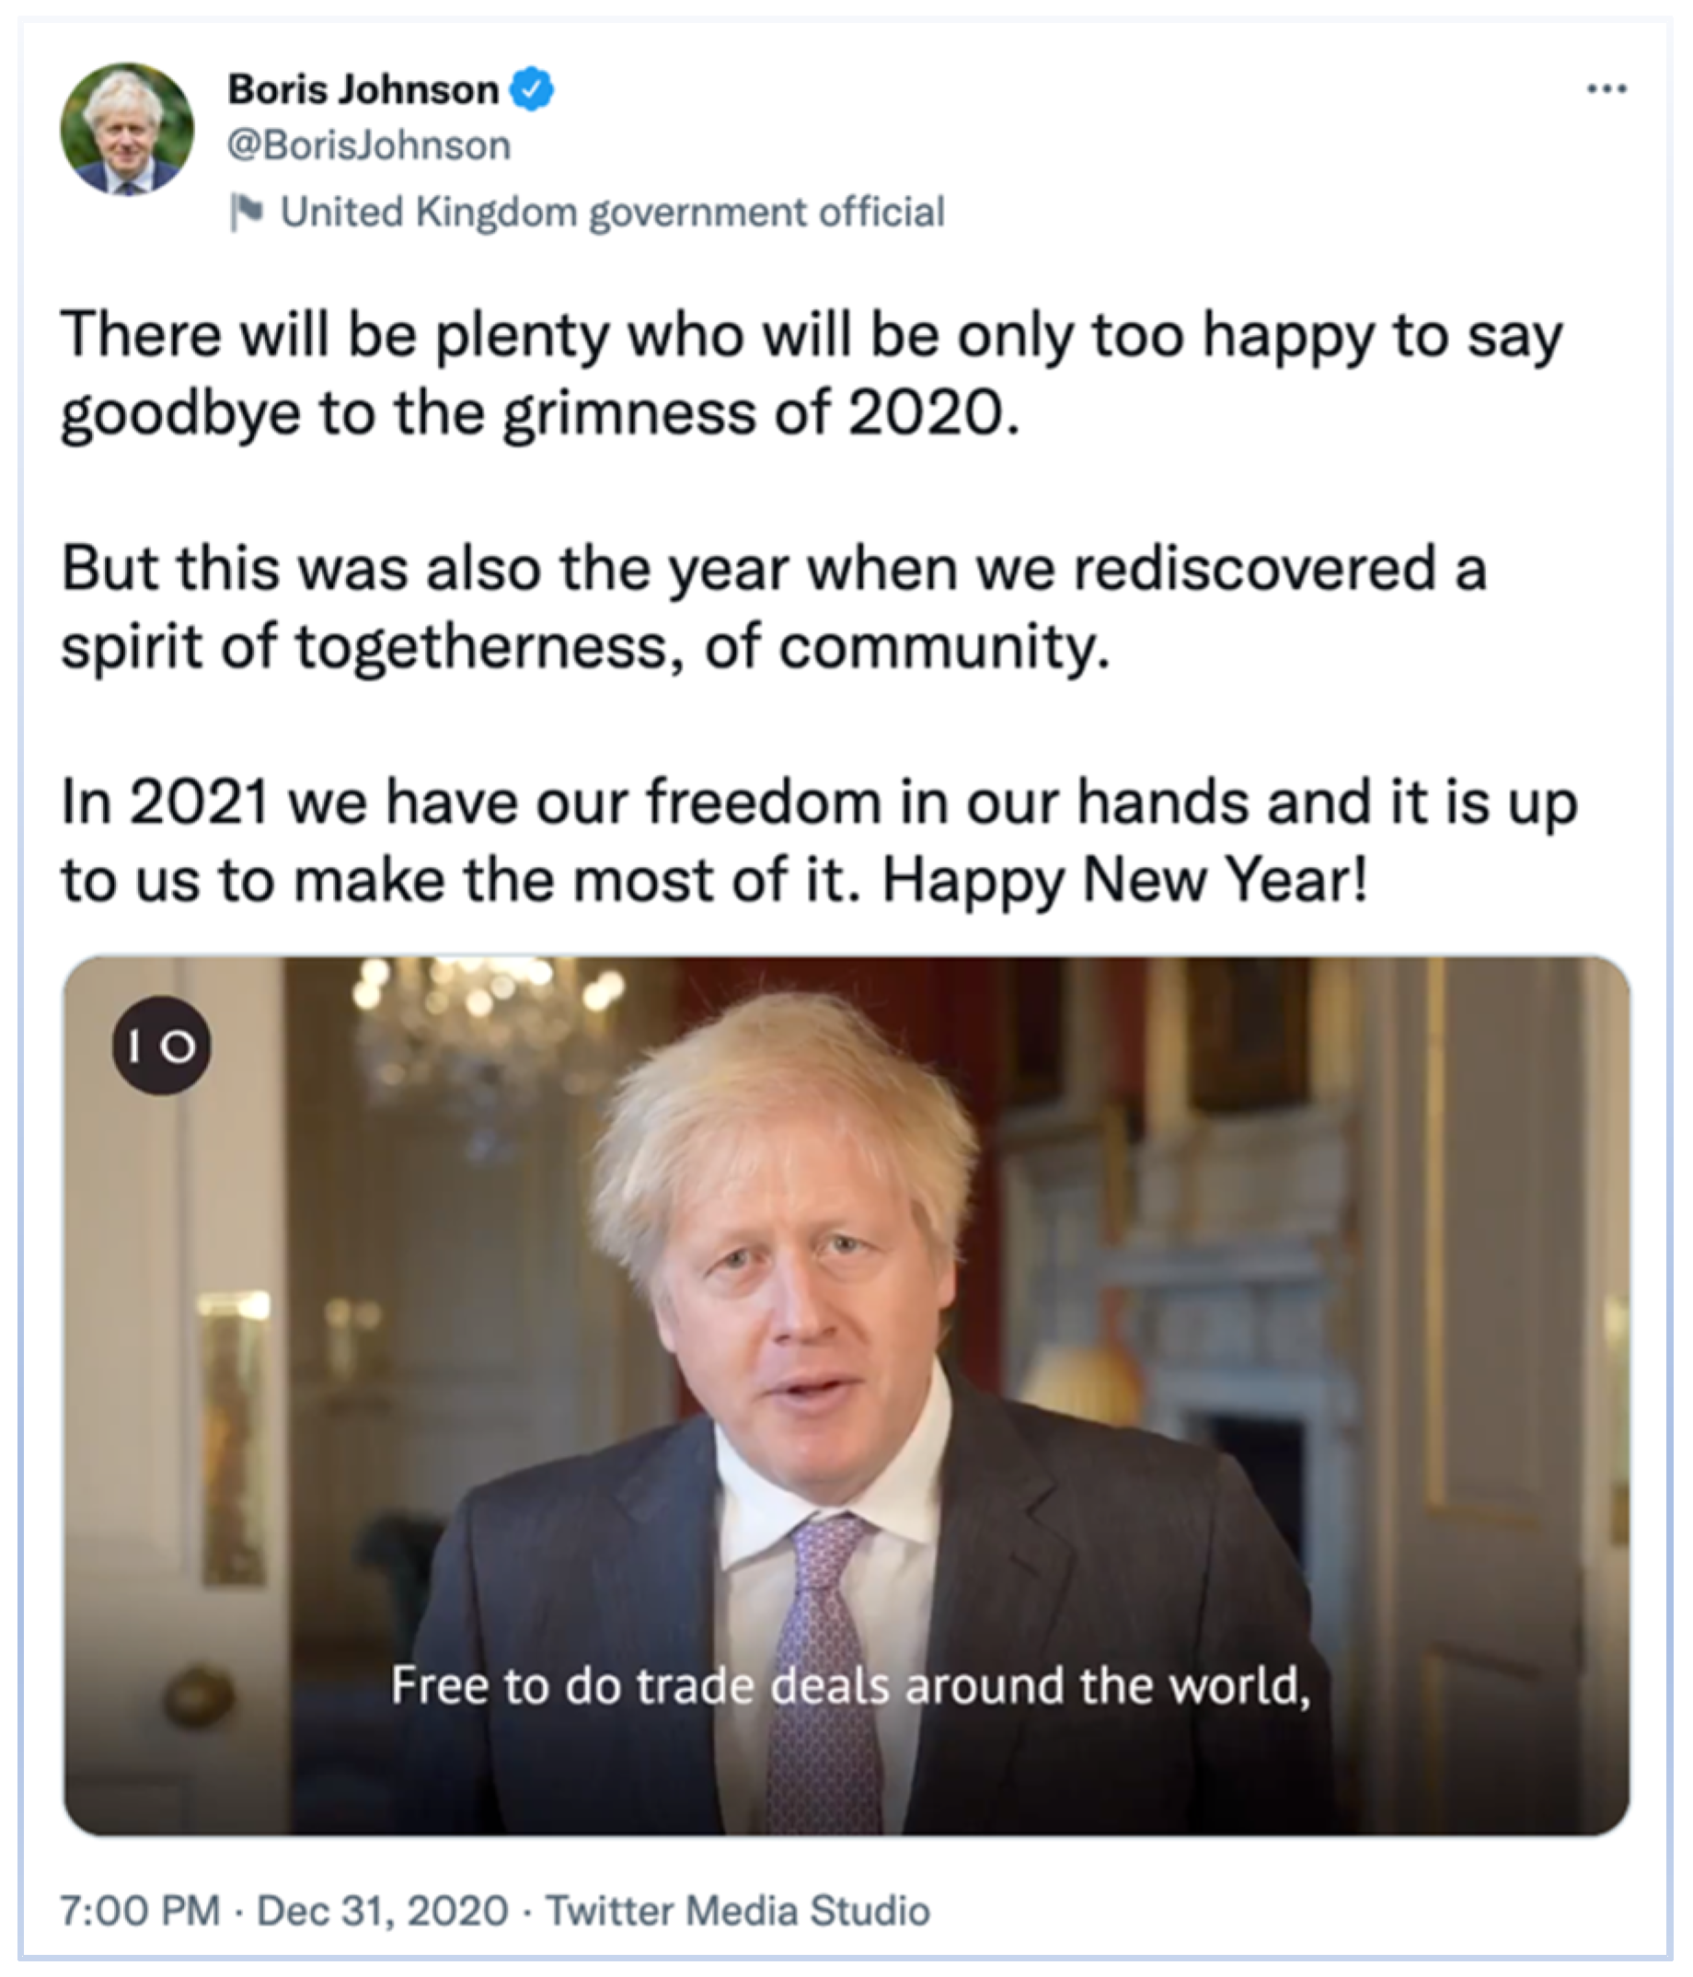The image size is (1693, 1977).
Task: Play the embedded video
Action: pos(846,1395)
